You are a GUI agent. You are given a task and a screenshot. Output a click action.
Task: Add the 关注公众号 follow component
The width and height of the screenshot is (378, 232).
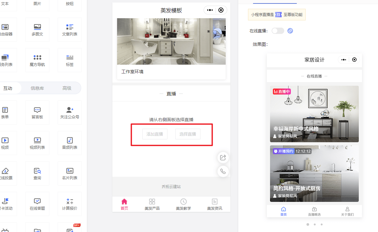click(70, 112)
